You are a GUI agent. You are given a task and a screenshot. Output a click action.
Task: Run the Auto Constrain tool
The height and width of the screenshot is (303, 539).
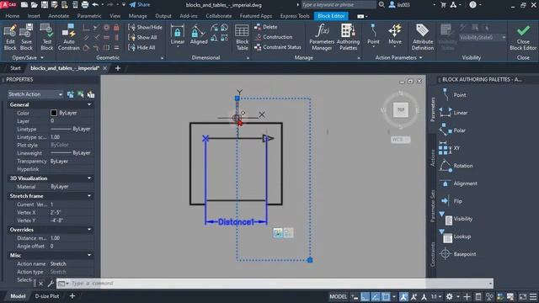[69, 37]
